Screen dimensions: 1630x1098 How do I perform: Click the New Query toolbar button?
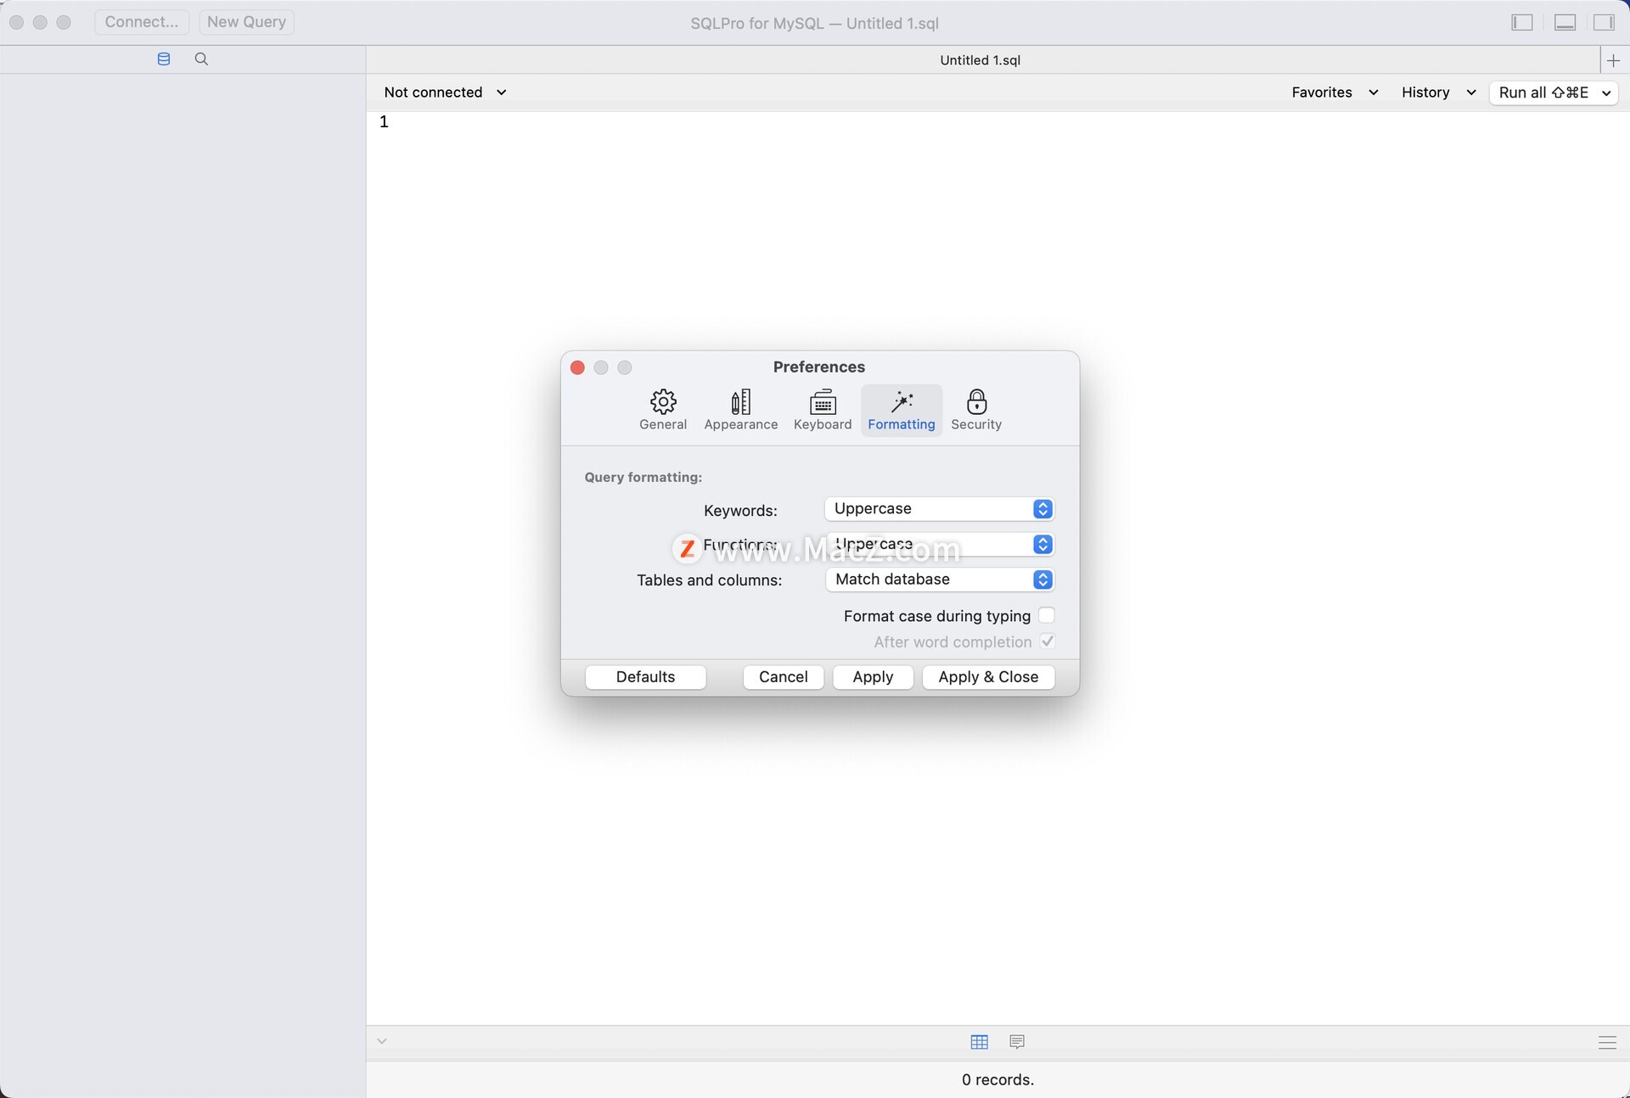tap(246, 22)
